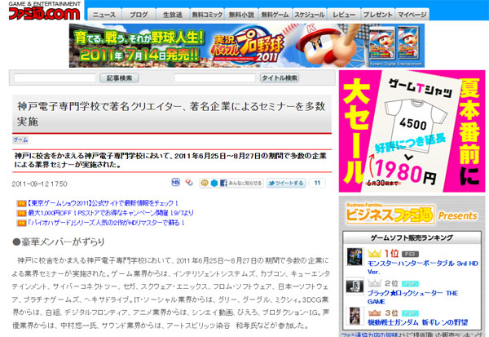489x337 pixels.
Task: Click the ゲームソフト販売ランキング header
Action: click(x=412, y=237)
